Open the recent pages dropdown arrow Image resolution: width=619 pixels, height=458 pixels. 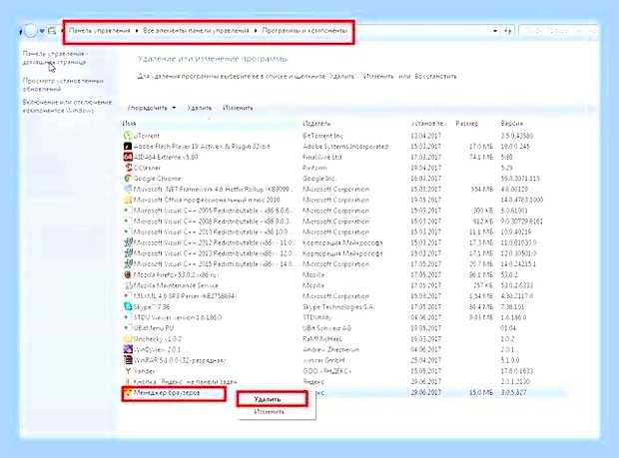tap(42, 31)
